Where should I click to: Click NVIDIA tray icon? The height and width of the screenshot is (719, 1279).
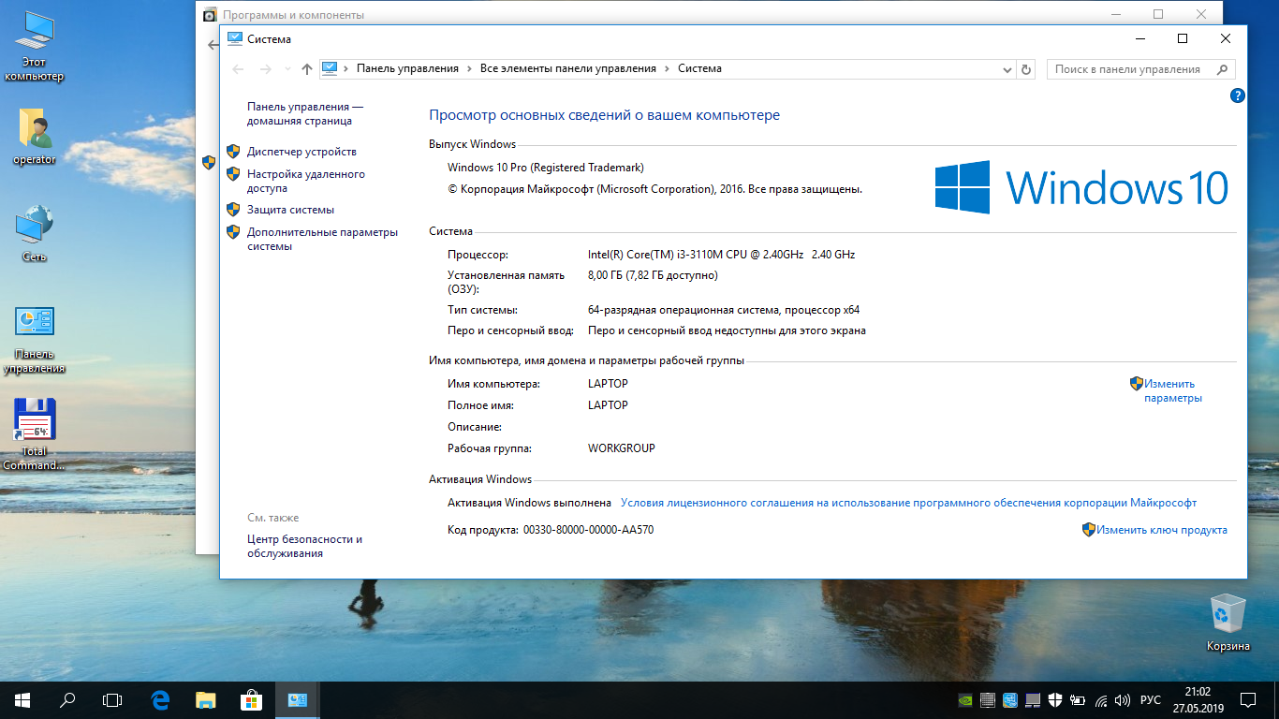click(965, 700)
